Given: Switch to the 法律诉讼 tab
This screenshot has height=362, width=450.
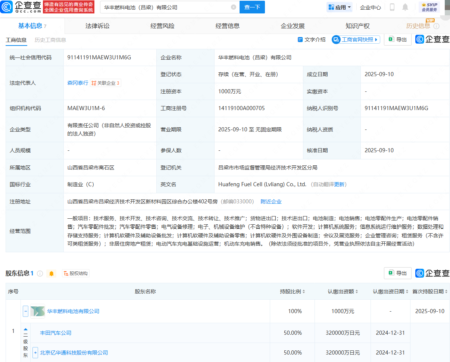Looking at the screenshot, I should [97, 26].
